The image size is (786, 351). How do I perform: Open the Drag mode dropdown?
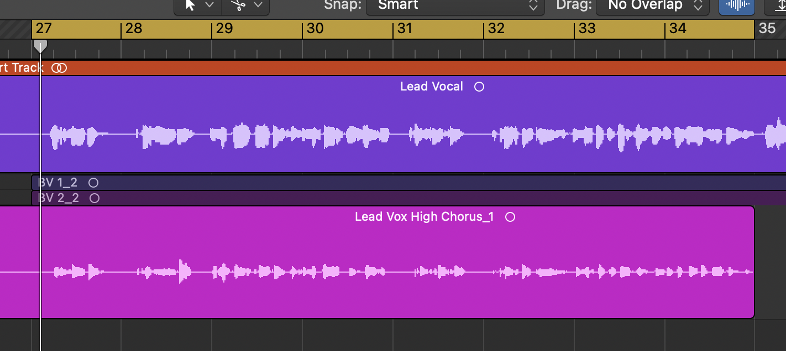coord(652,6)
